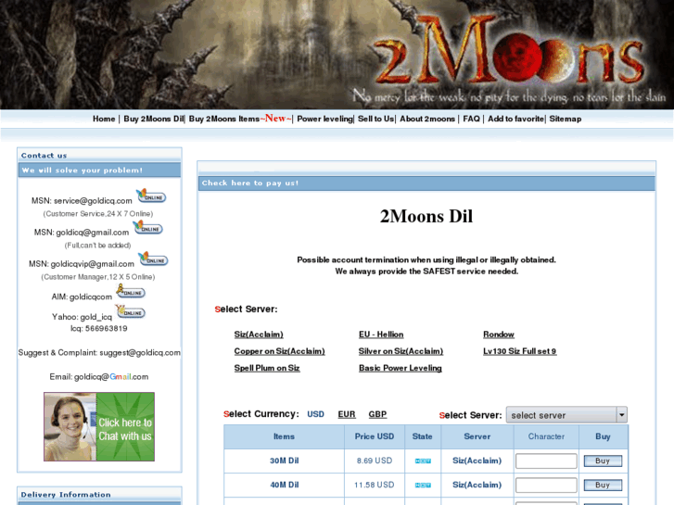The image size is (674, 505).
Task: Click the State column header
Action: tap(423, 436)
